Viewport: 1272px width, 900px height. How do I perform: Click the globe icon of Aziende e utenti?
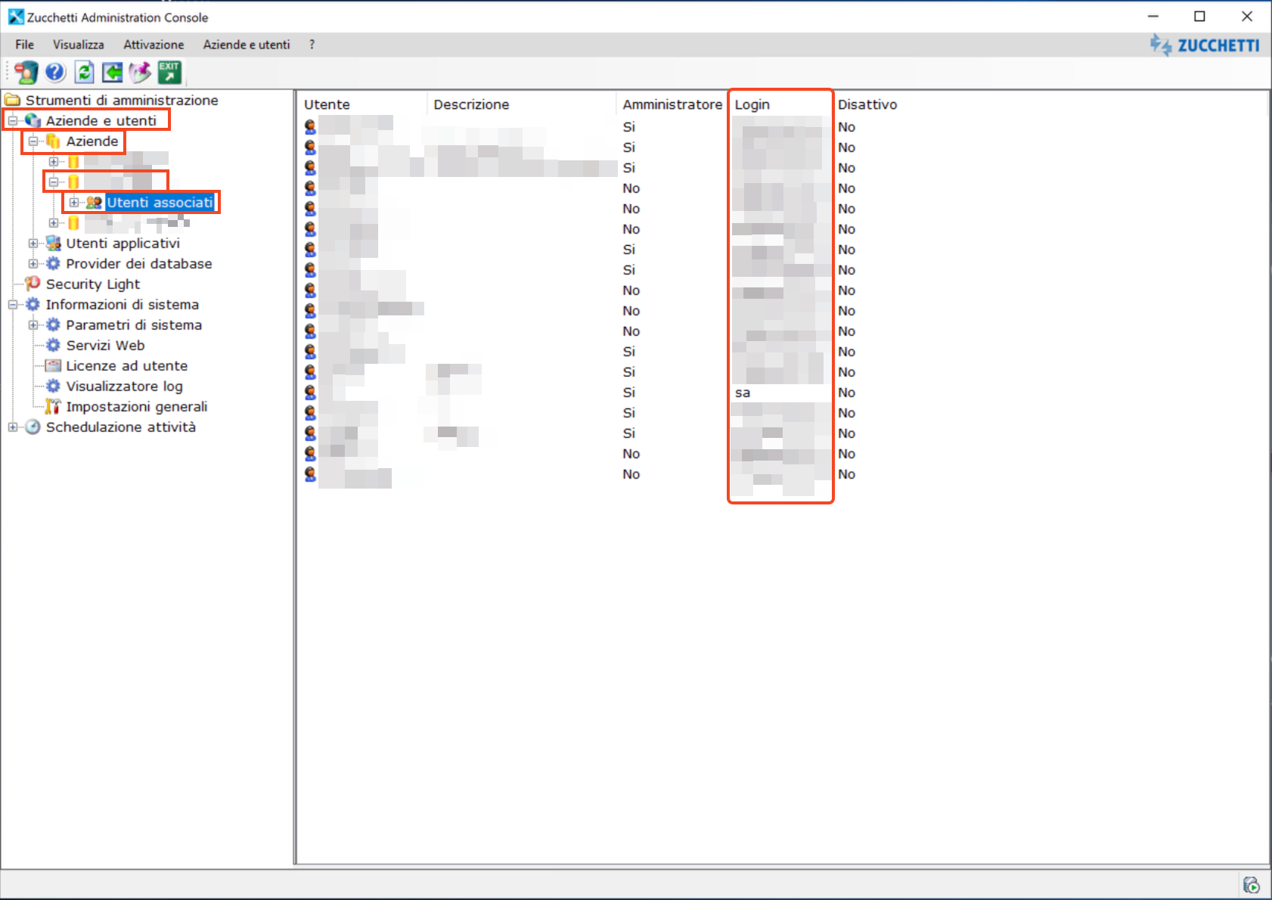click(x=33, y=120)
